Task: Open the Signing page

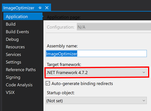Action: click(13, 77)
